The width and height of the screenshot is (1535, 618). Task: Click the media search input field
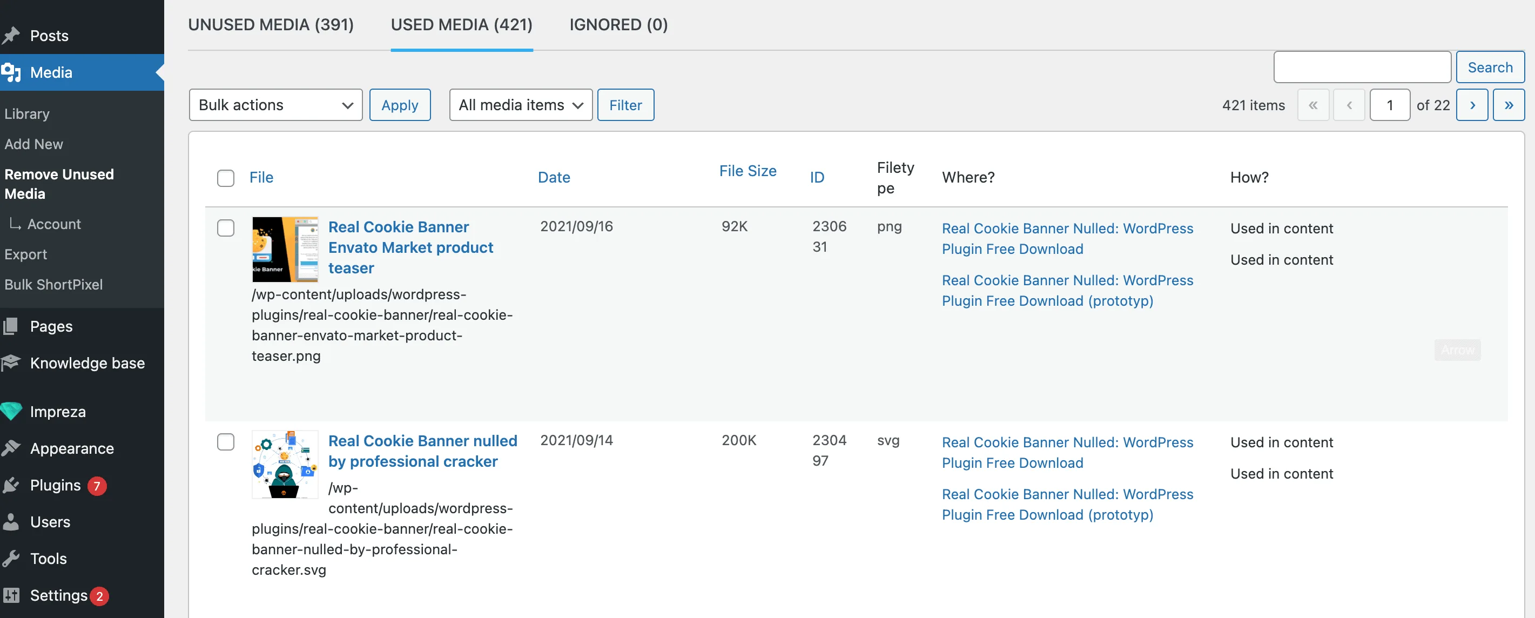1362,68
